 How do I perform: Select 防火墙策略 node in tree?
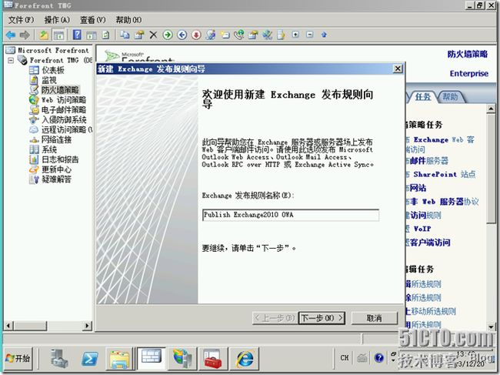coord(60,89)
